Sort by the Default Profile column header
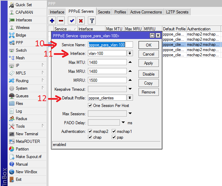 (x=174, y=29)
